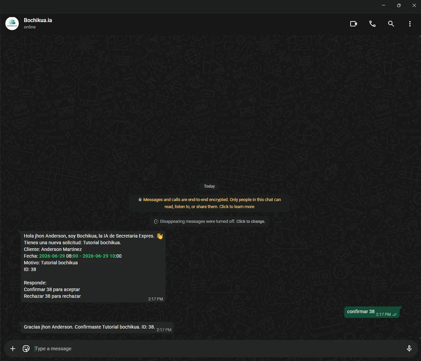
Task: Click 'Rechazar 38 para rechazar' line
Action: pyautogui.click(x=52, y=296)
